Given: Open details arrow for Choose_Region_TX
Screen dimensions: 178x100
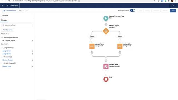Looking at the screenshot, I should (32, 41).
